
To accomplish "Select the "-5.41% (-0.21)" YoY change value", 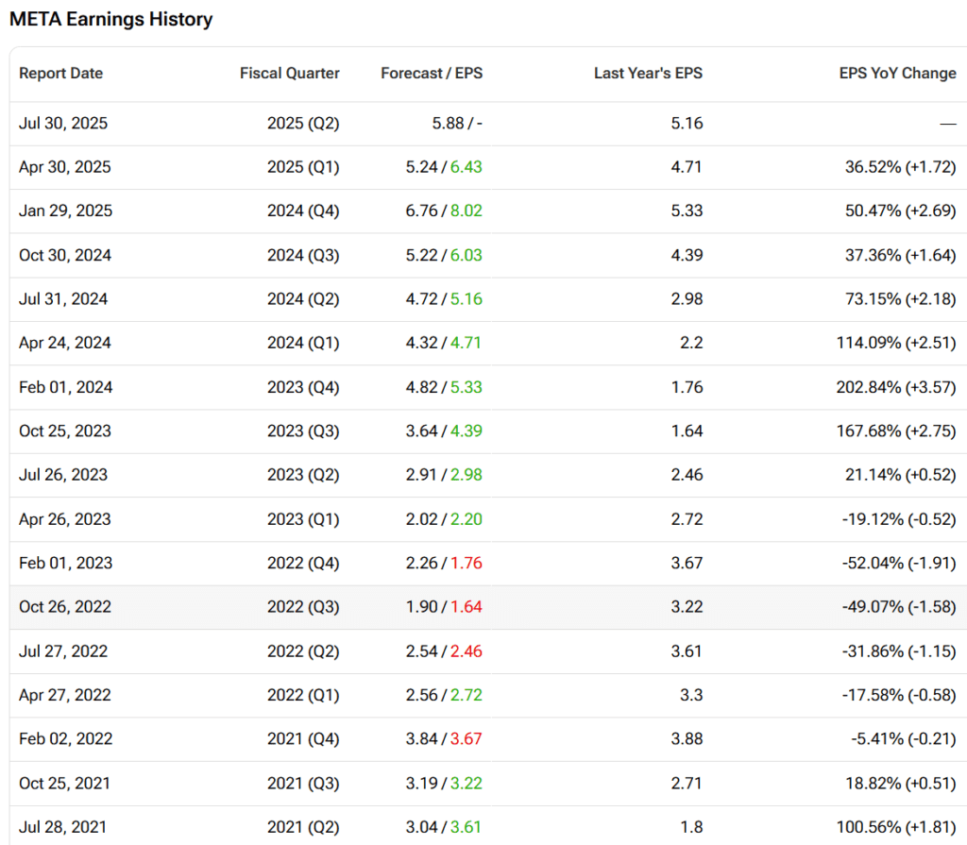I will click(904, 739).
